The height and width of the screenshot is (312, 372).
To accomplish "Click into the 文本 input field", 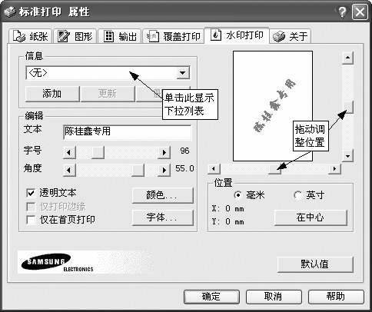I will [x=127, y=132].
